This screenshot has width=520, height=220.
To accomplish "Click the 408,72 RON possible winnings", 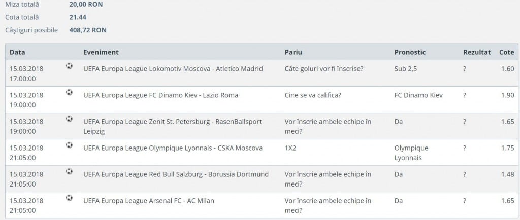I will (88, 30).
